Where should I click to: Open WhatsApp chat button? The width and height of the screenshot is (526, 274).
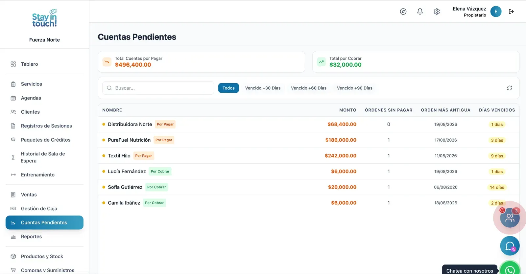click(510, 269)
